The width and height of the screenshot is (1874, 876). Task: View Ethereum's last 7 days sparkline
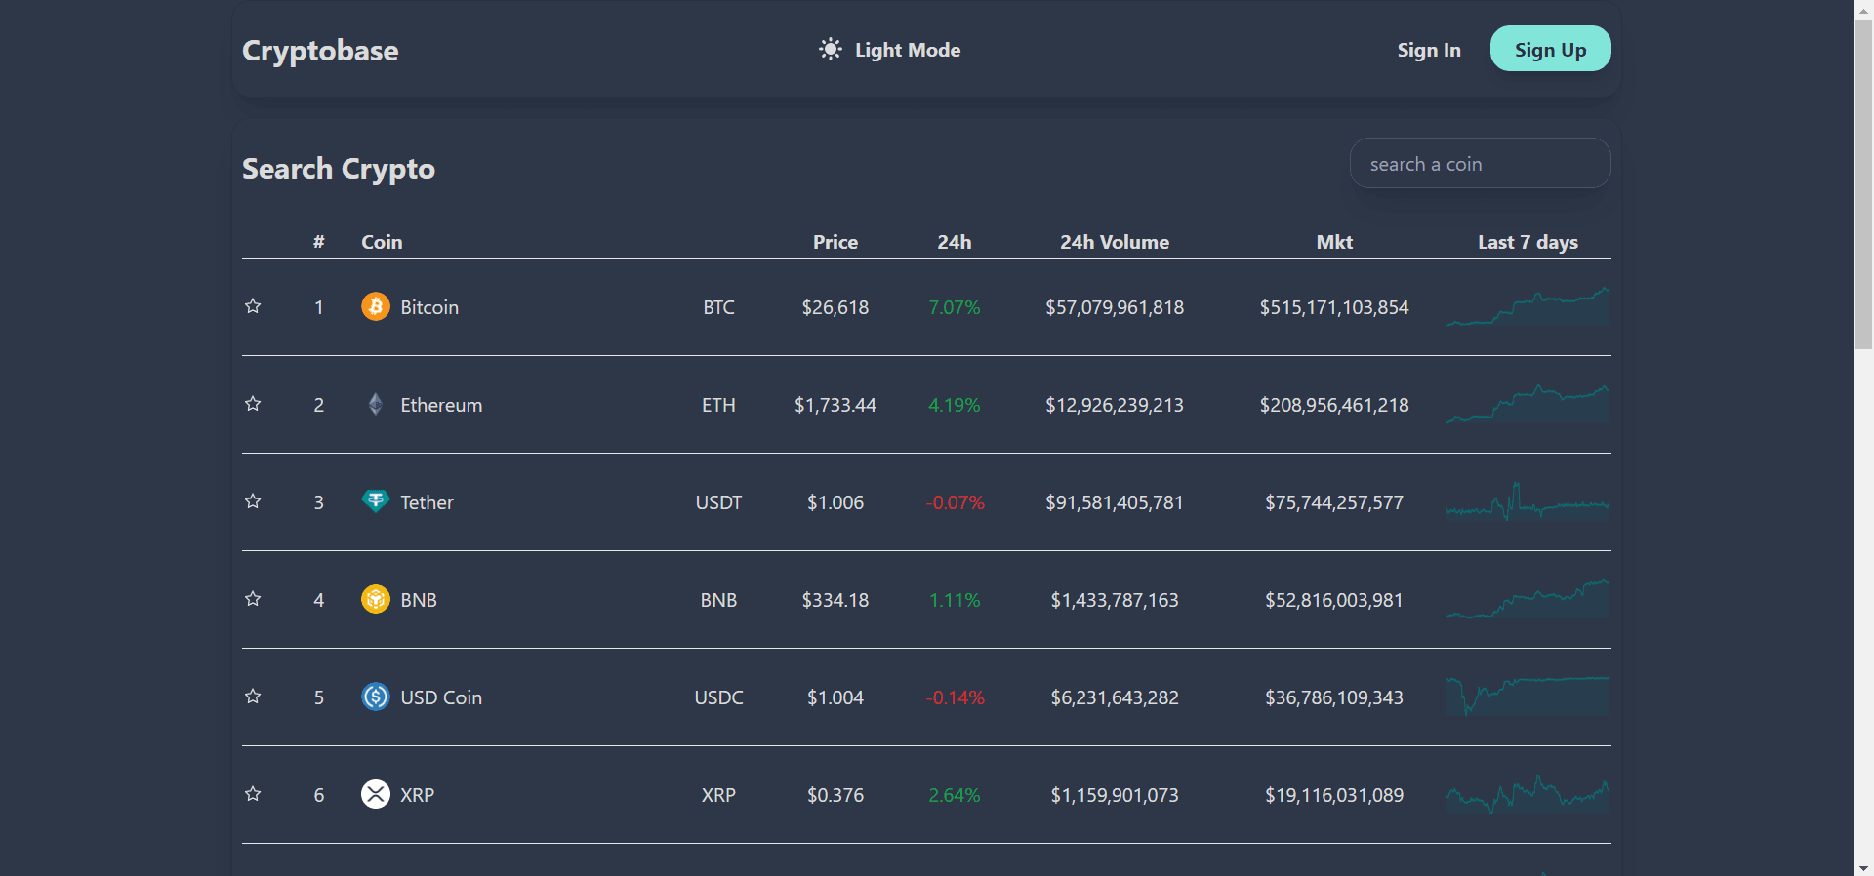click(x=1528, y=404)
